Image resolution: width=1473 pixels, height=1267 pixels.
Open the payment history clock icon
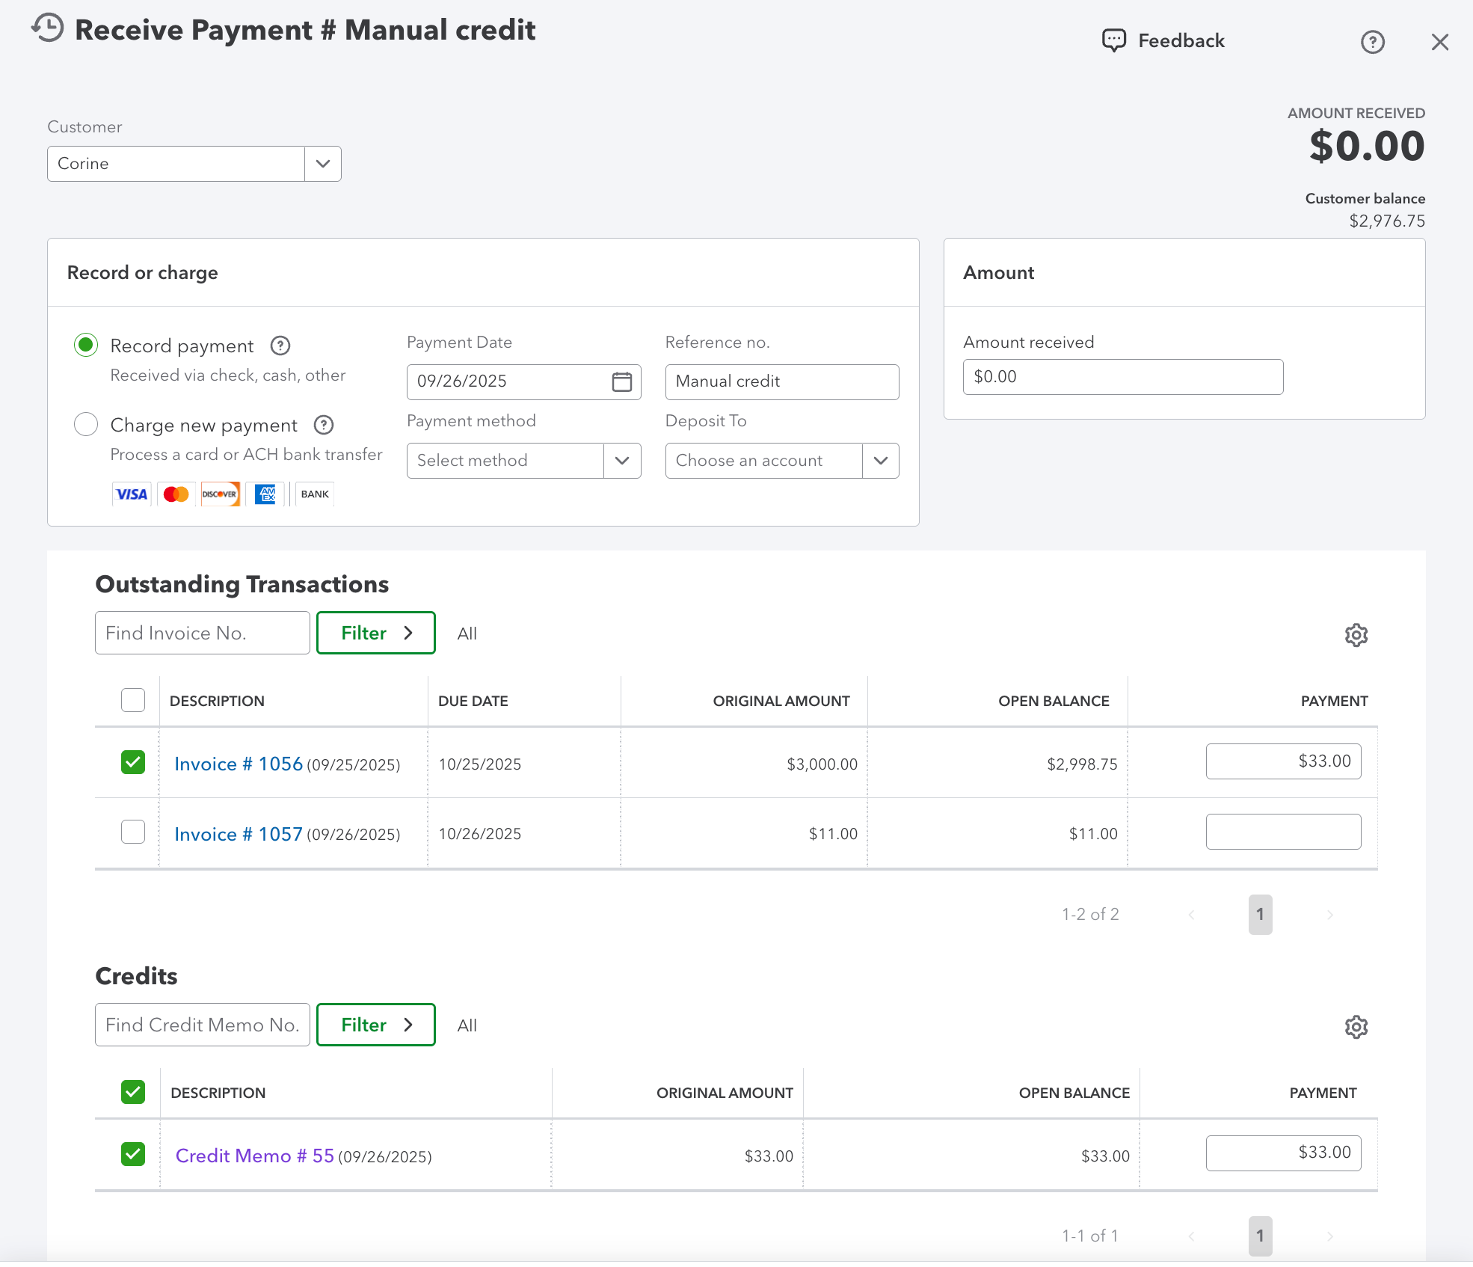tap(48, 28)
